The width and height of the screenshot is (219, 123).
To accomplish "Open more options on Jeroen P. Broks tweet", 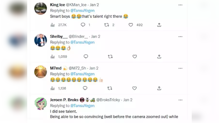I will [180, 100].
